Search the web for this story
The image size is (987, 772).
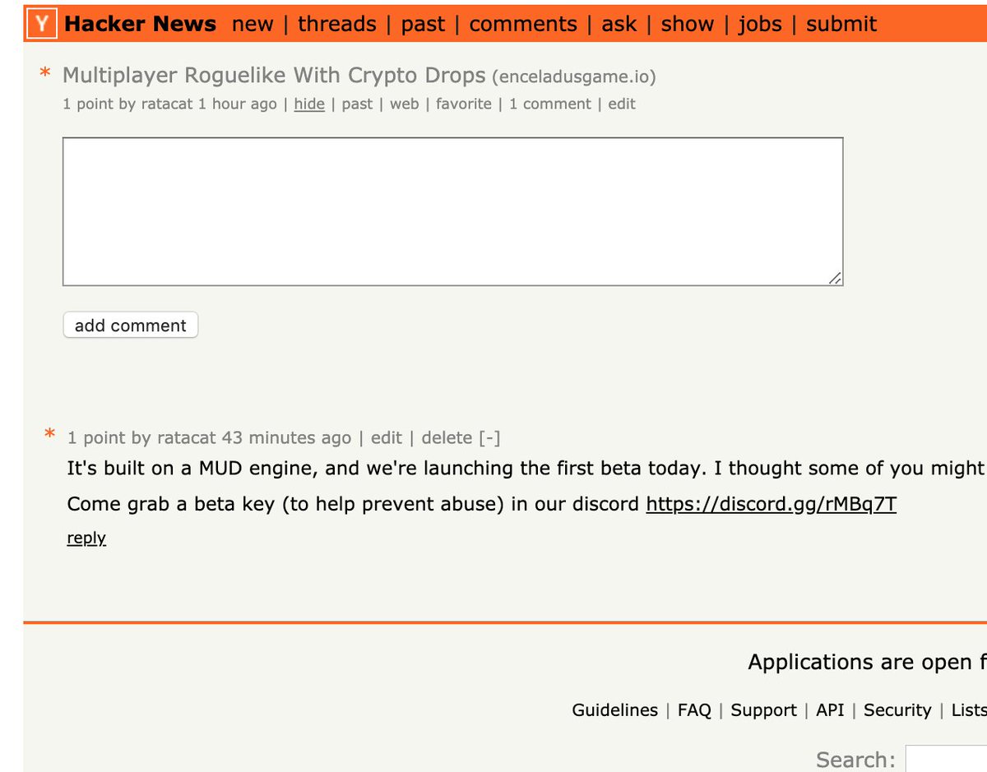coord(404,104)
